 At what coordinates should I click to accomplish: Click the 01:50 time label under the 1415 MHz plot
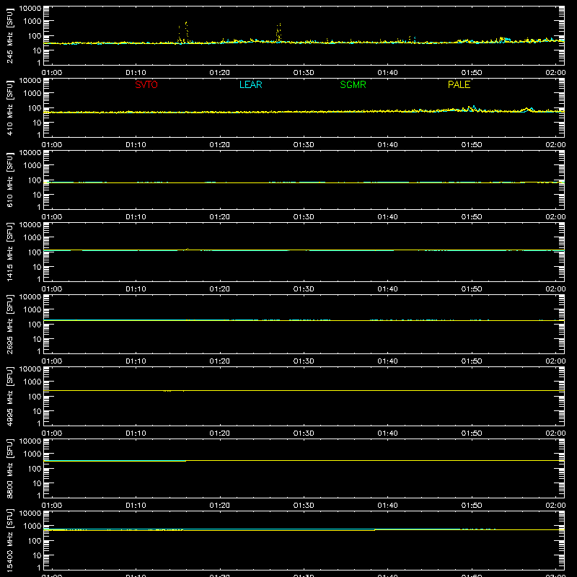point(472,289)
